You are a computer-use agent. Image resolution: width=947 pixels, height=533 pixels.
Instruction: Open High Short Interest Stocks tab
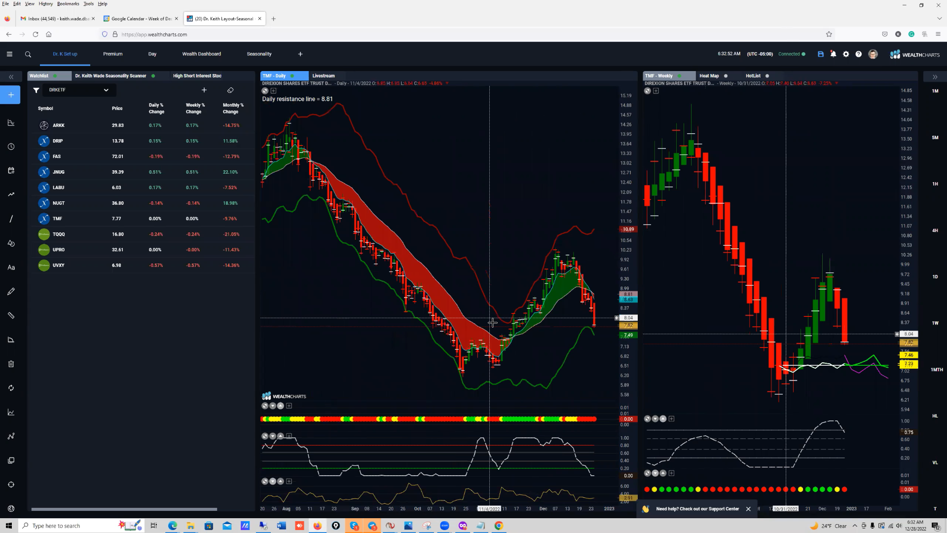pos(197,76)
